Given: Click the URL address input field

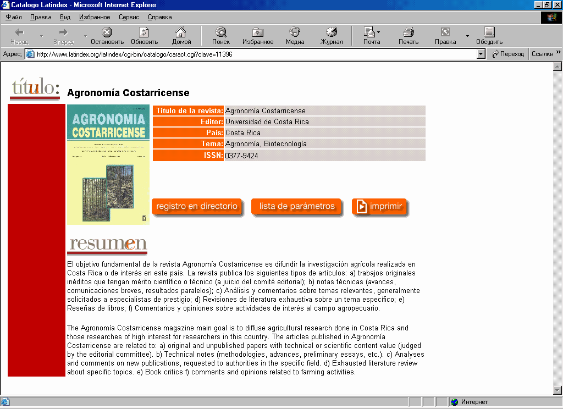Looking at the screenshot, I should pyautogui.click(x=253, y=54).
